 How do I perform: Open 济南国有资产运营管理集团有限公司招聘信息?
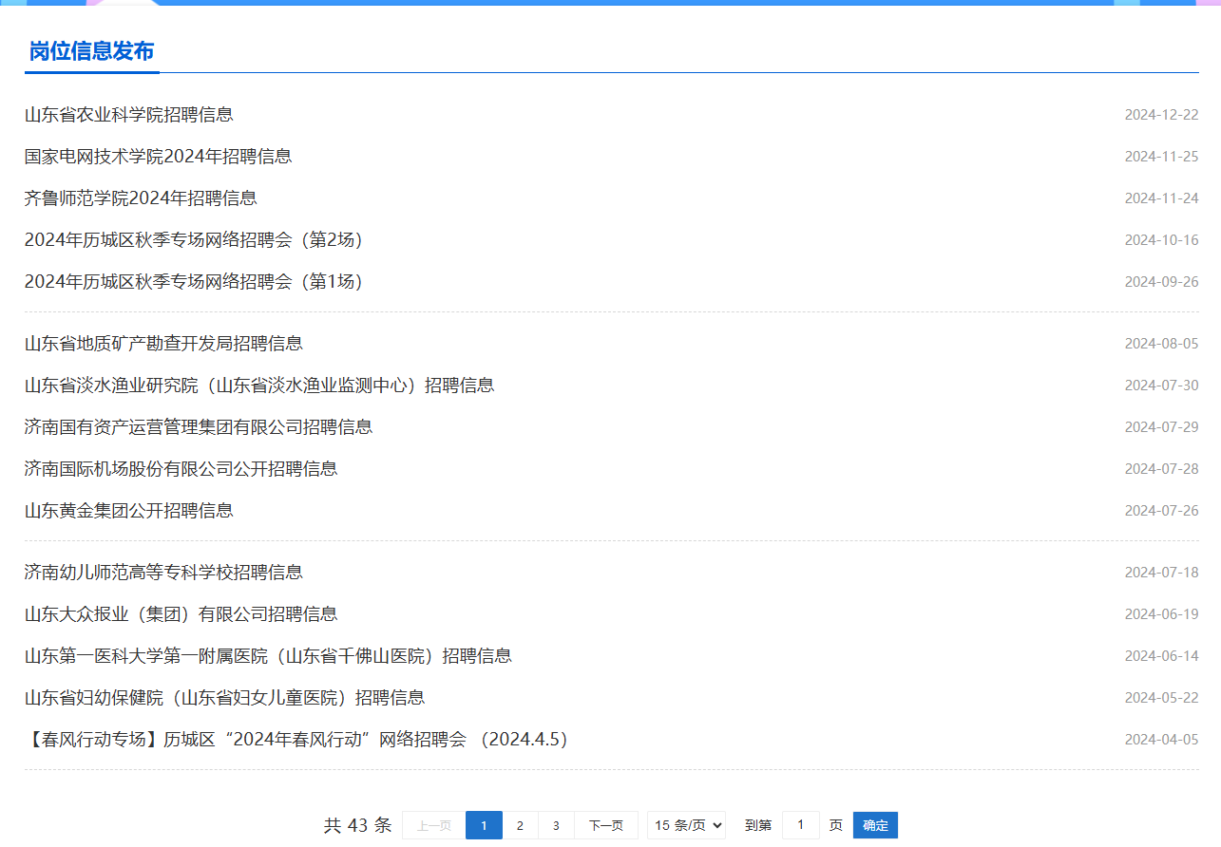click(x=199, y=427)
